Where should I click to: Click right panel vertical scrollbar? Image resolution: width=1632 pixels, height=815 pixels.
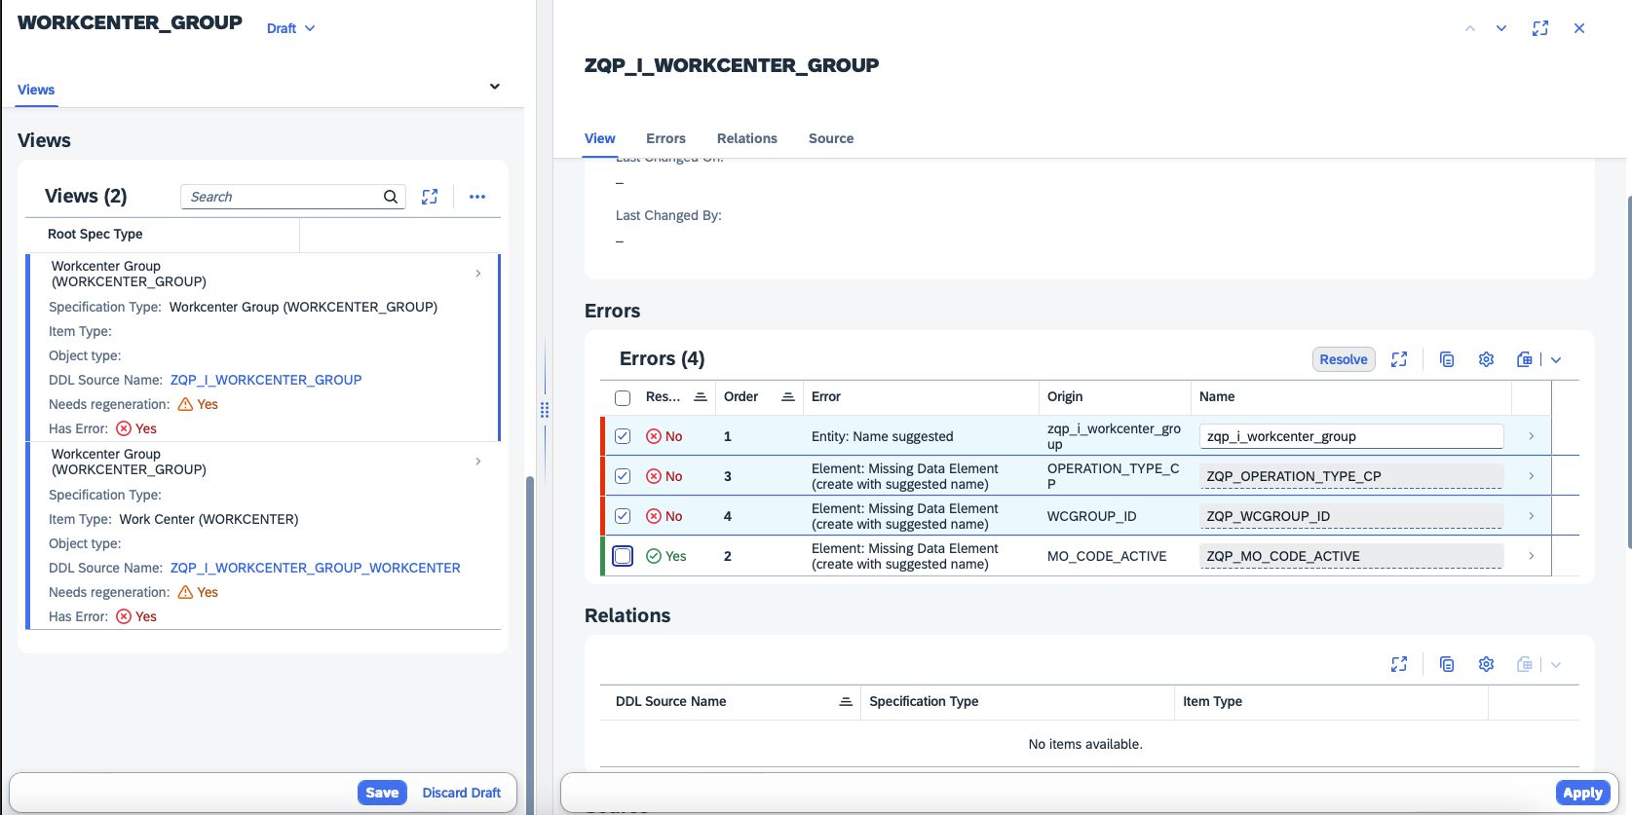(x=1628, y=370)
